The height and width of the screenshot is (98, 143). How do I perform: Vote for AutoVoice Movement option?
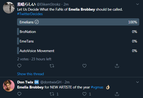pos(78,51)
